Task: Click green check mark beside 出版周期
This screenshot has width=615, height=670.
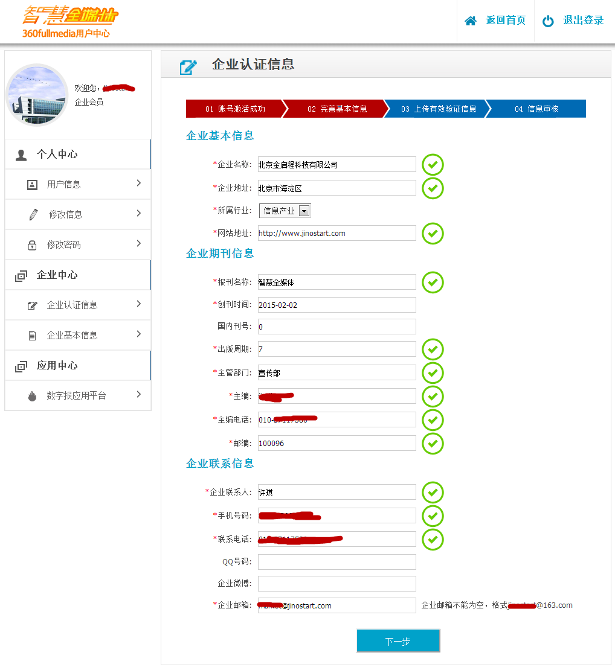Action: pyautogui.click(x=433, y=349)
